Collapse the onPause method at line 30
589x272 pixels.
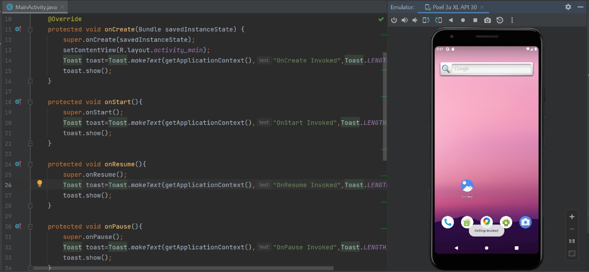point(30,227)
